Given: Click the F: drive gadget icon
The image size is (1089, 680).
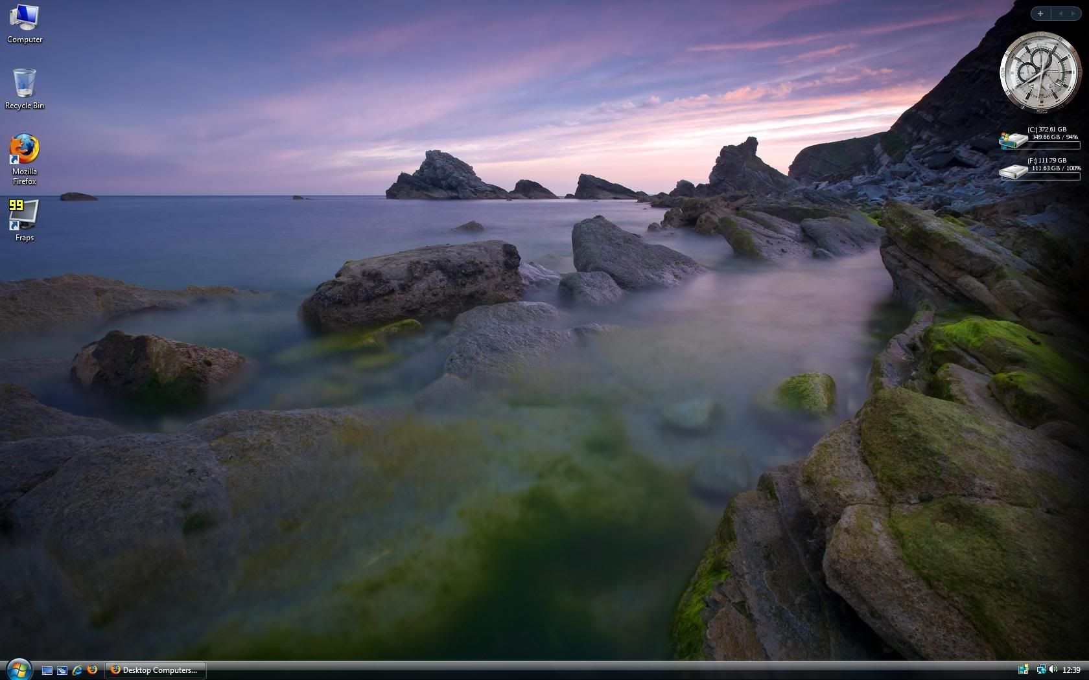Looking at the screenshot, I should [x=1013, y=171].
